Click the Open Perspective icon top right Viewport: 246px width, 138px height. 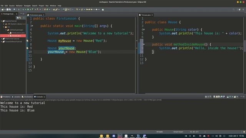click(x=239, y=10)
